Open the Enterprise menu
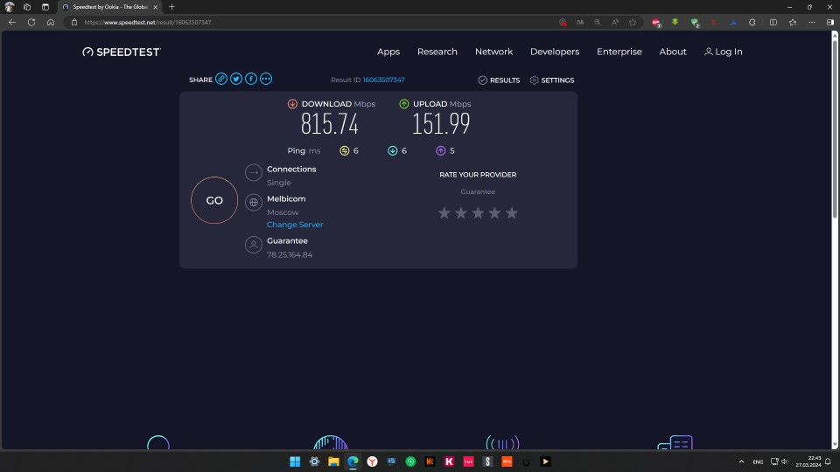The image size is (840, 472). click(619, 52)
